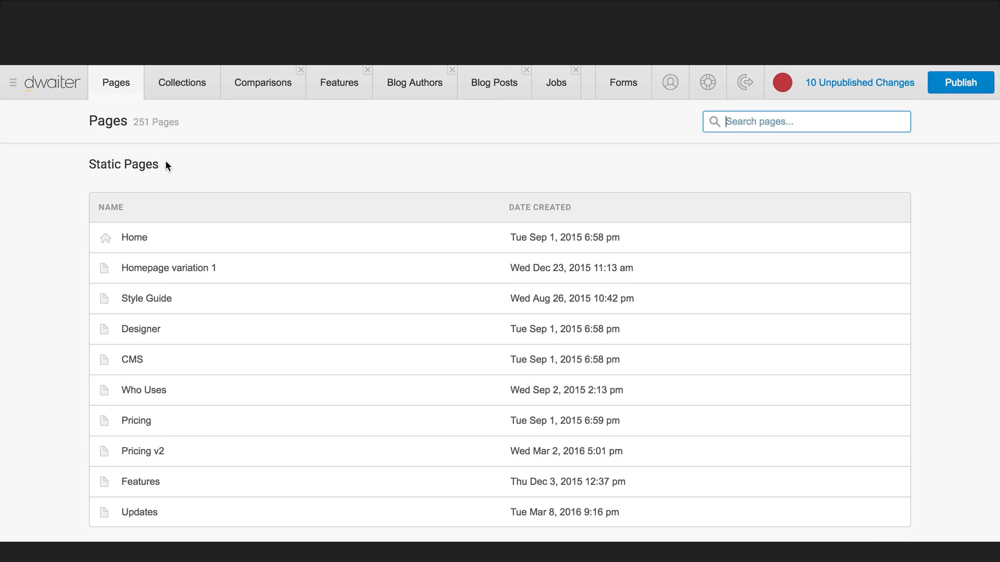1000x562 pixels.
Task: Click the Static Pages heading
Action: click(x=123, y=164)
